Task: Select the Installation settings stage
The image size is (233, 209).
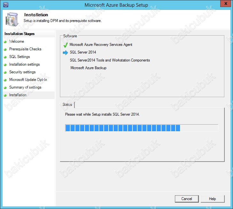Action: [x=24, y=64]
